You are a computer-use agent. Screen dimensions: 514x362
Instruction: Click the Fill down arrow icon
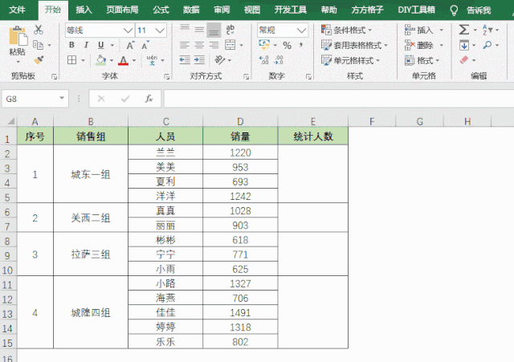coord(464,45)
